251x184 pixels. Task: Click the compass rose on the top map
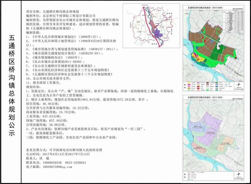pos(238,85)
